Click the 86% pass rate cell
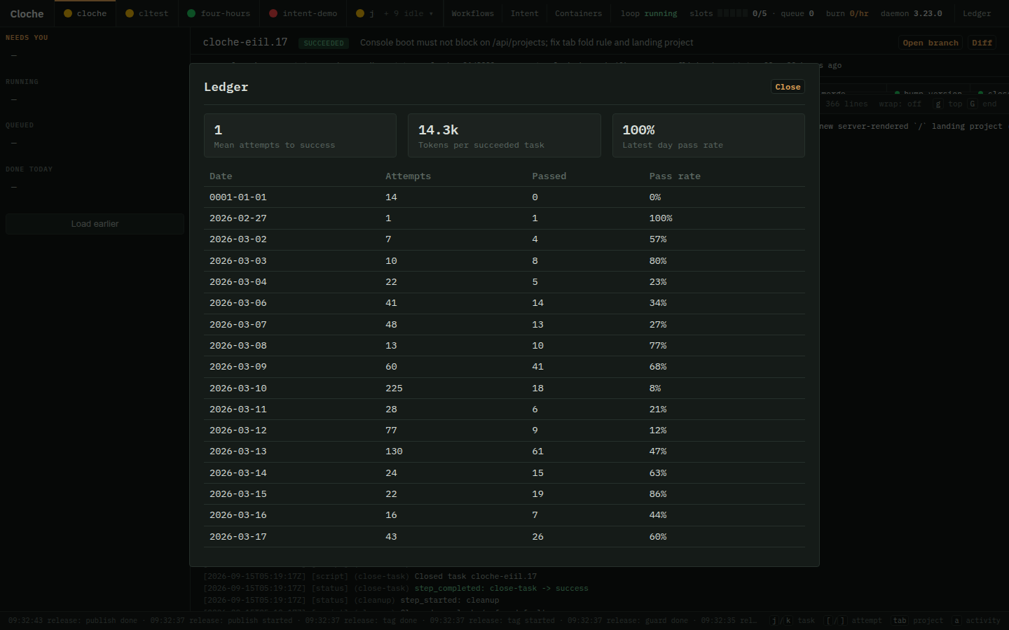 (658, 494)
